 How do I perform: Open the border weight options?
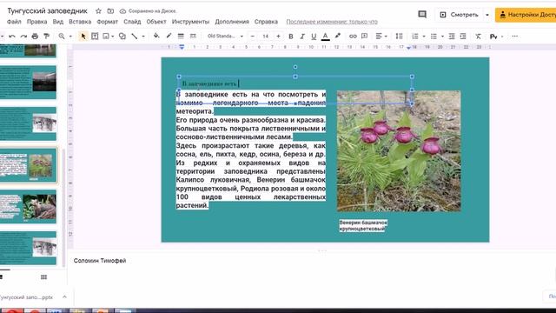pyautogui.click(x=181, y=37)
